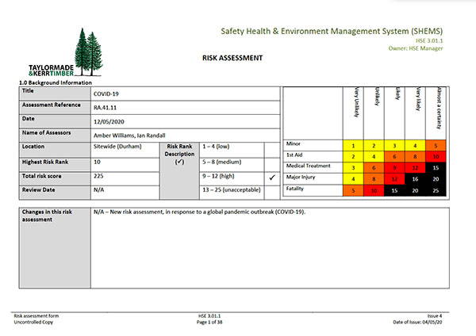Image resolution: width=476 pixels, height=336 pixels.
Task: Click the 'Risk Rank Description' header cell
Action: coord(179,170)
